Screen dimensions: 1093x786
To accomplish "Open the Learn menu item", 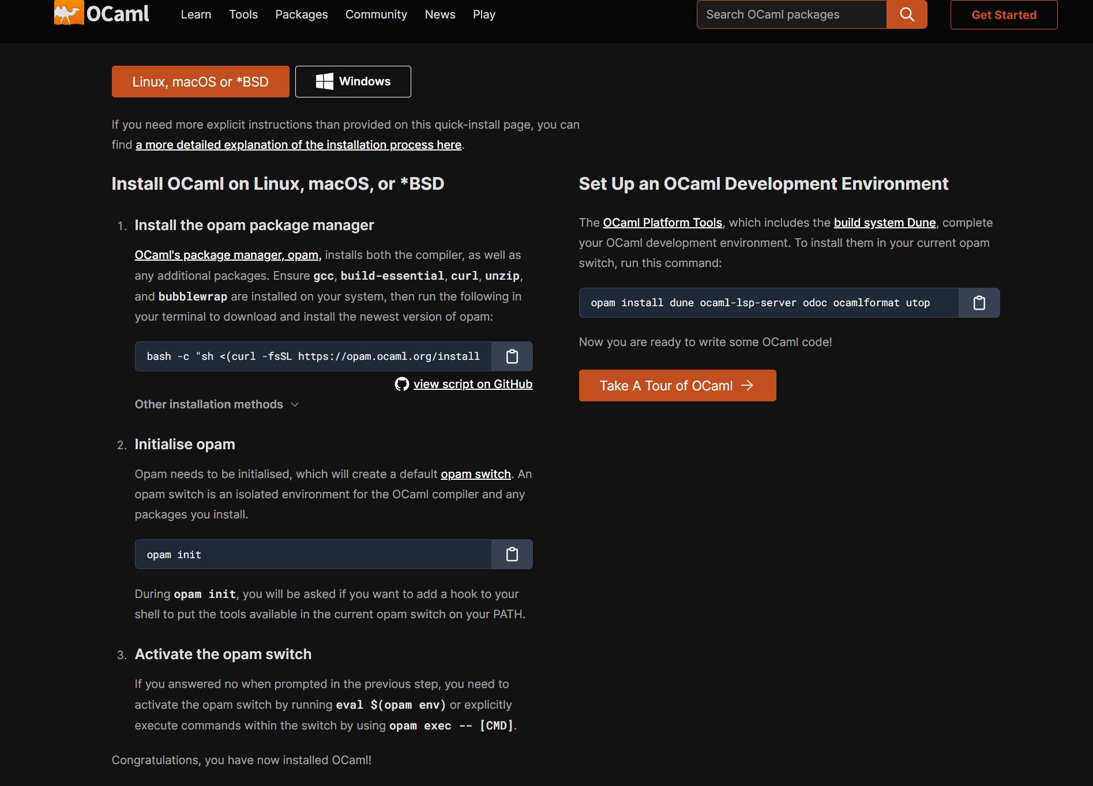I will [196, 14].
